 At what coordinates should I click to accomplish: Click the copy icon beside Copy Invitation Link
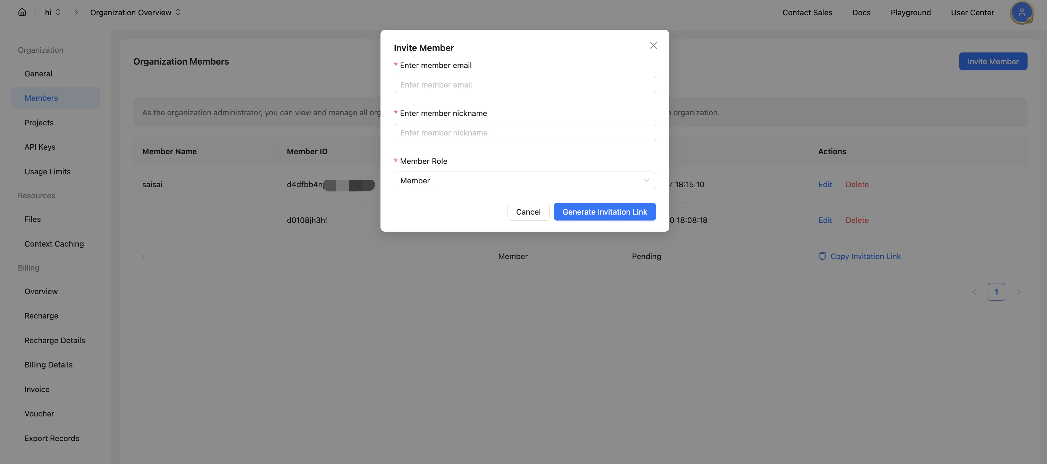pyautogui.click(x=822, y=256)
